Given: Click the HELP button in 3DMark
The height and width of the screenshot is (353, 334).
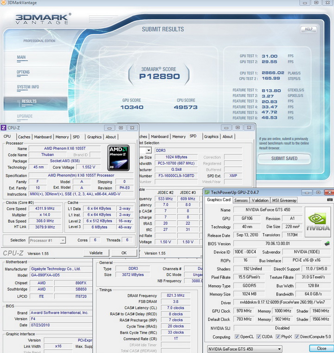Looking at the screenshot, I should tap(308, 29).
